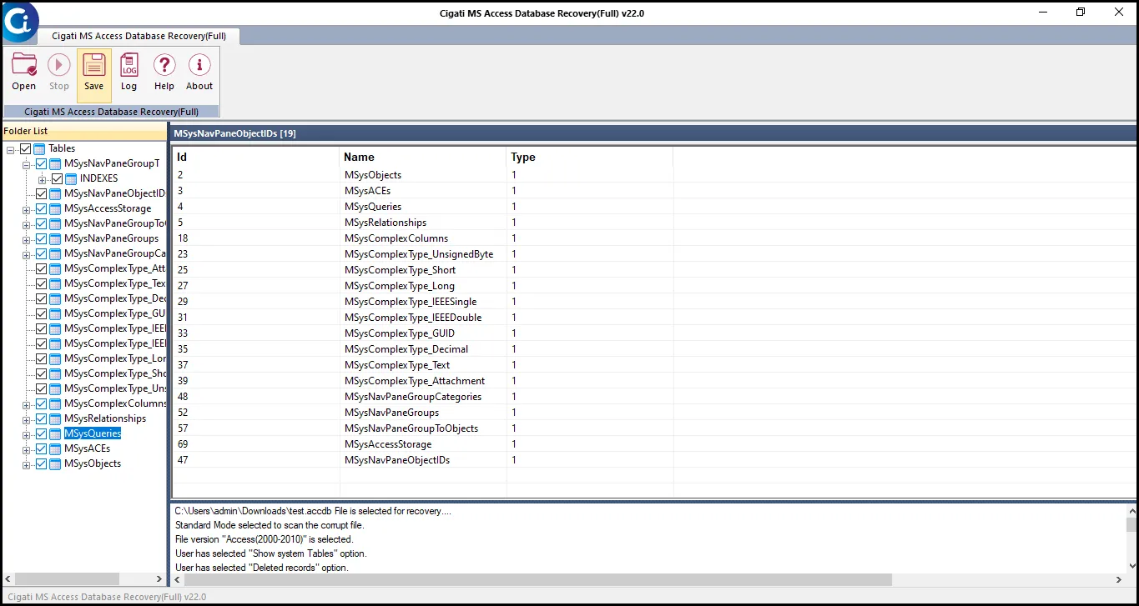Screen dimensions: 1139x606
Task: Toggle the MSysAccessStorage tree checkbox
Action: pos(41,208)
